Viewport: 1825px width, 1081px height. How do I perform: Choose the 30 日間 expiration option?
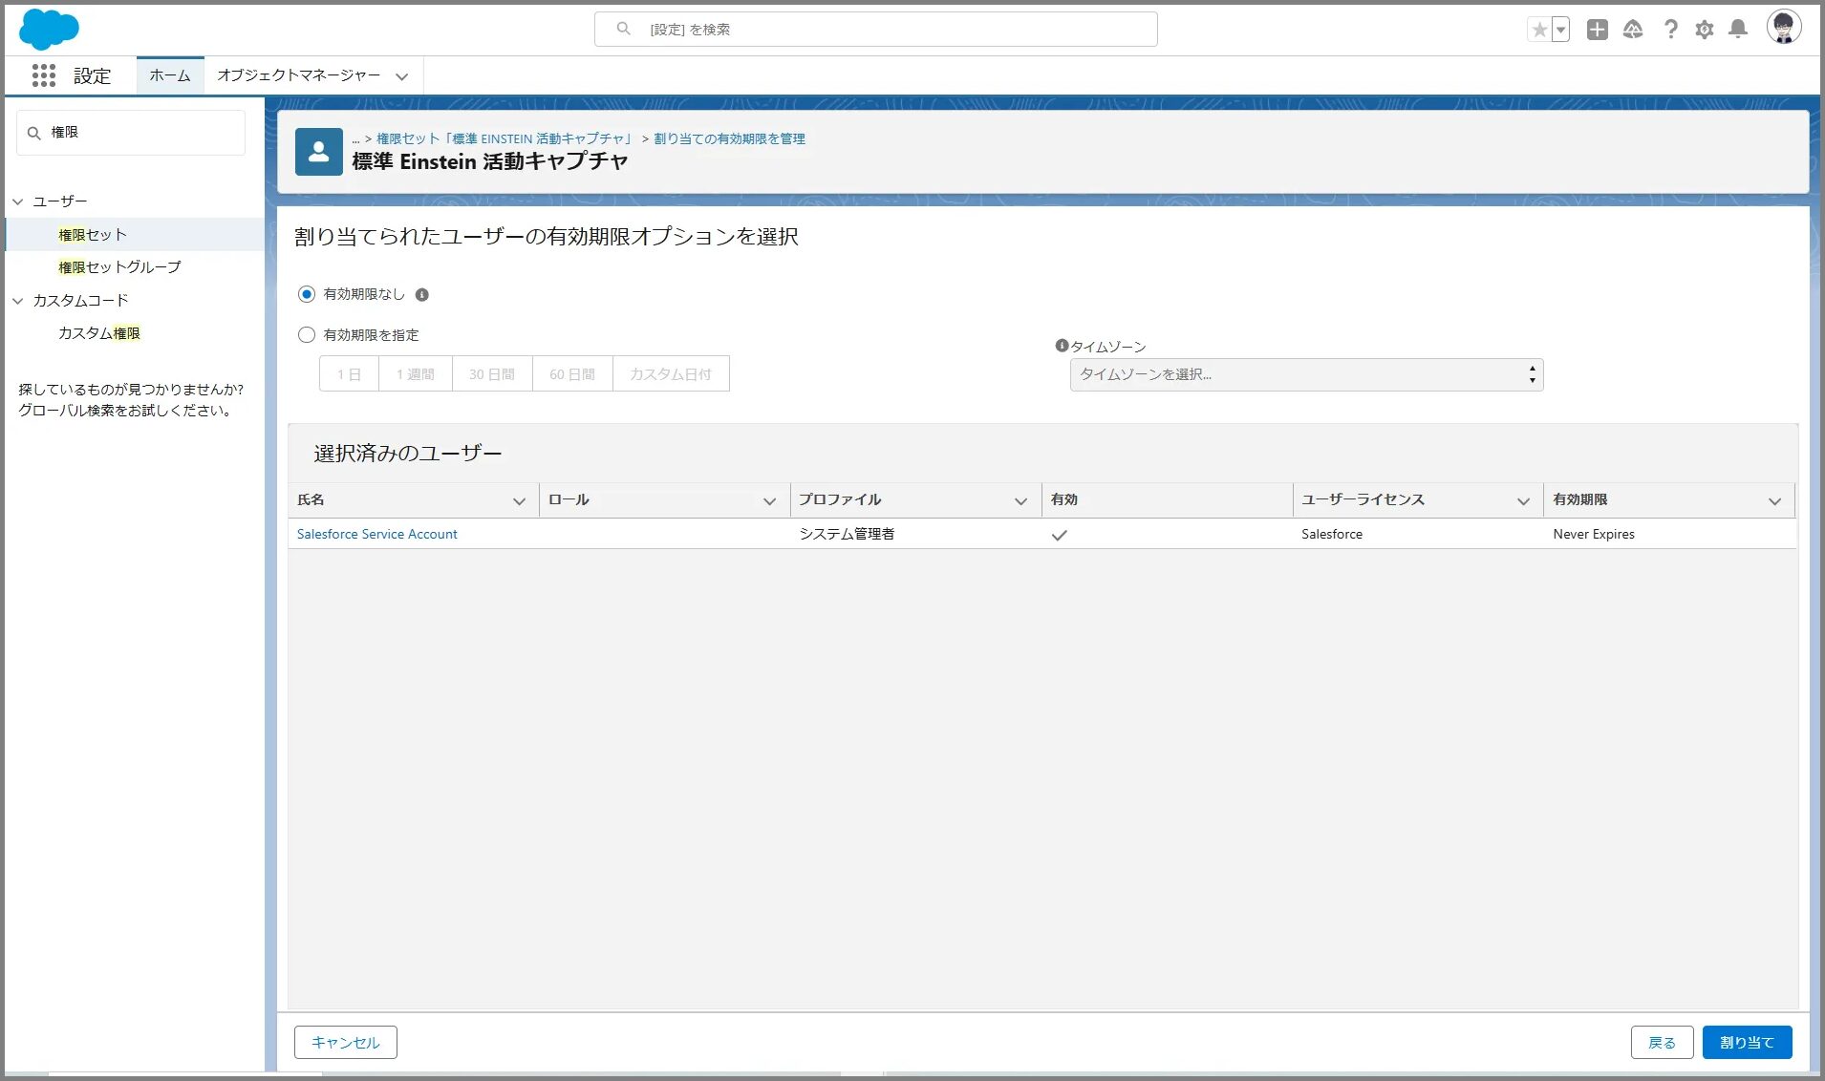click(492, 374)
